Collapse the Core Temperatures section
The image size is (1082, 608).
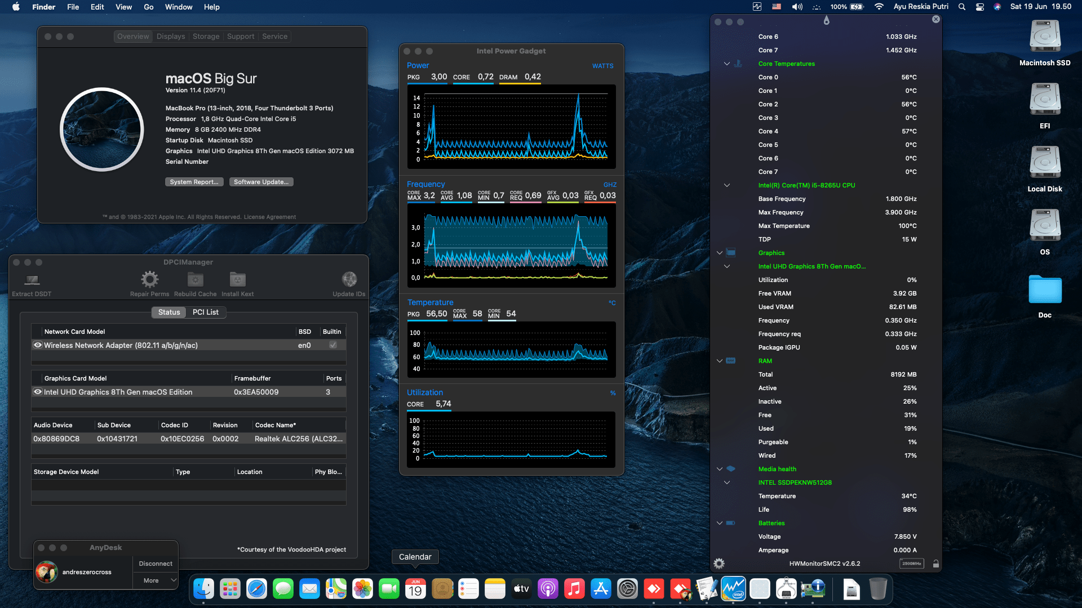coord(727,64)
